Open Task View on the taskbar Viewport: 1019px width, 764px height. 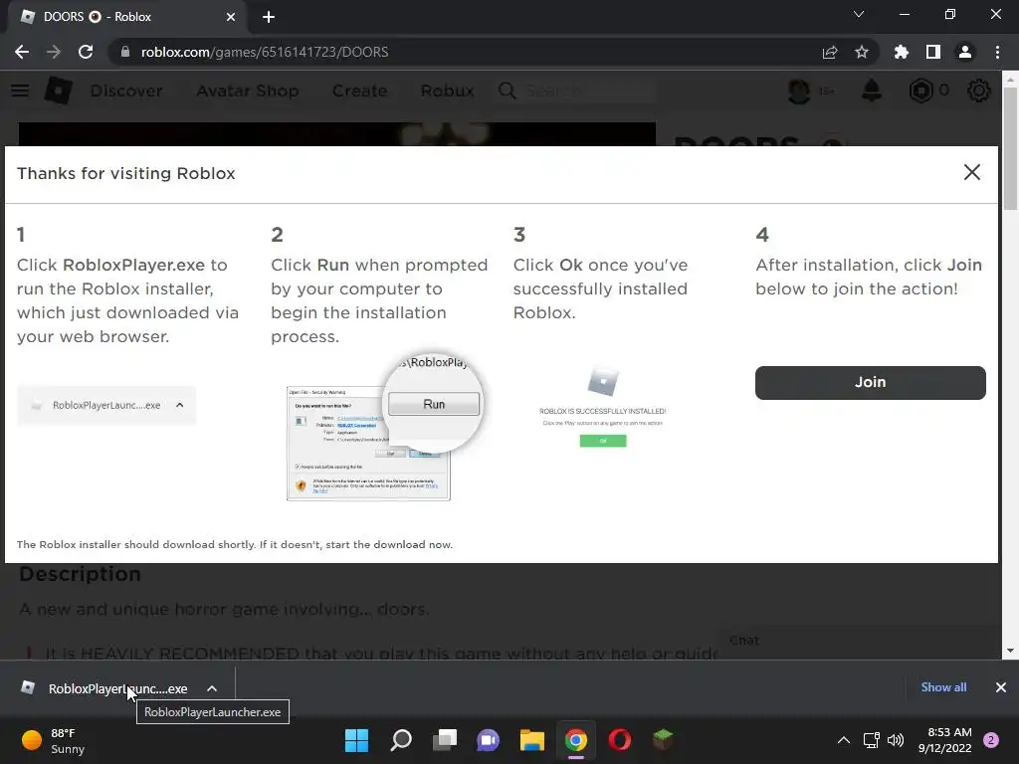tap(445, 740)
